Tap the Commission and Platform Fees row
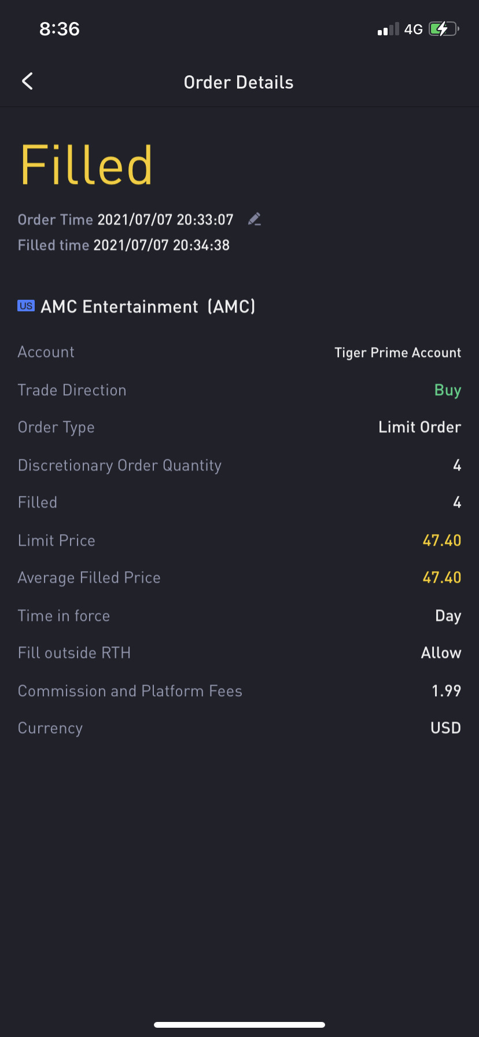This screenshot has height=1037, width=479. click(239, 691)
